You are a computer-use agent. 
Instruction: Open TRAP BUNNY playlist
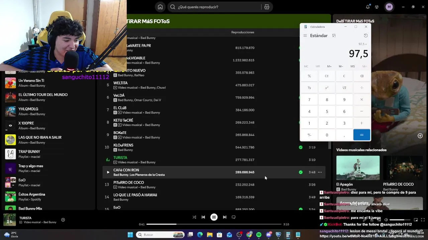coord(48,154)
